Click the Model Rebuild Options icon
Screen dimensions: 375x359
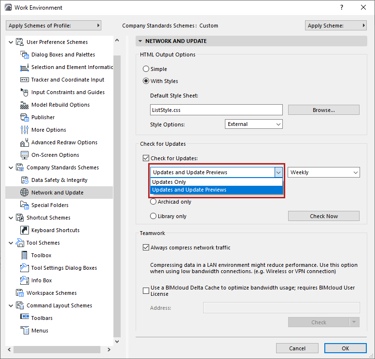tap(25, 105)
